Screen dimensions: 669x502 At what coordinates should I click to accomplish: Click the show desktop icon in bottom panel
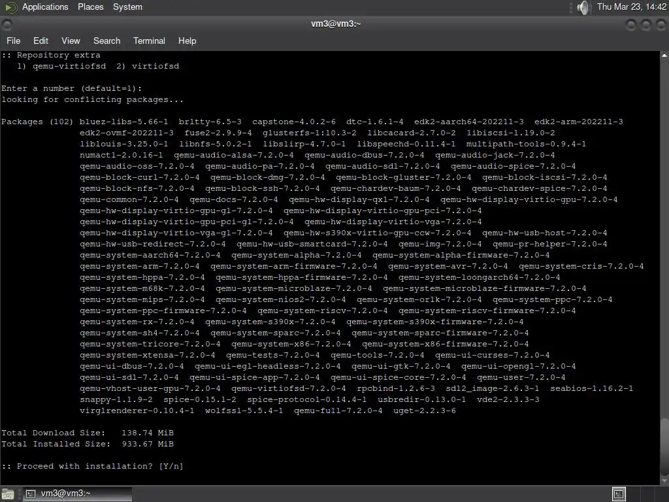[8, 494]
